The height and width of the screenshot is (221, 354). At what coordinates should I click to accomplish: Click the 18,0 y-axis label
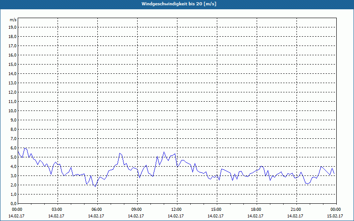coord(12,37)
